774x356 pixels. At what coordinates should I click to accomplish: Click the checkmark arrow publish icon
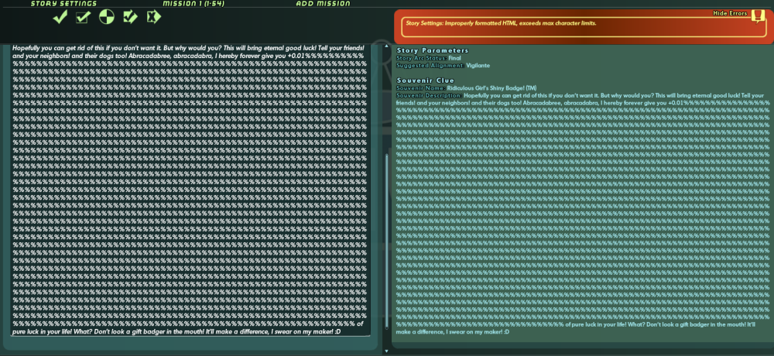coord(130,17)
